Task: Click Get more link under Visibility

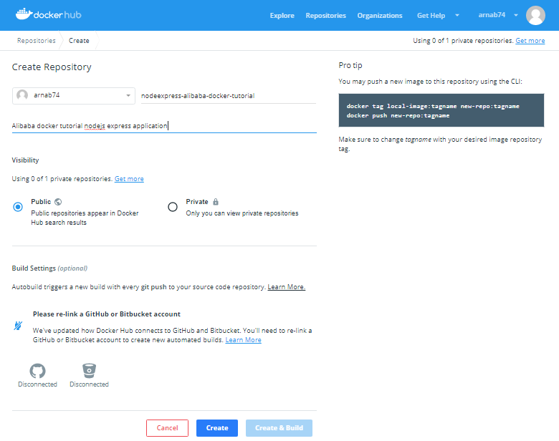Action: click(x=129, y=179)
